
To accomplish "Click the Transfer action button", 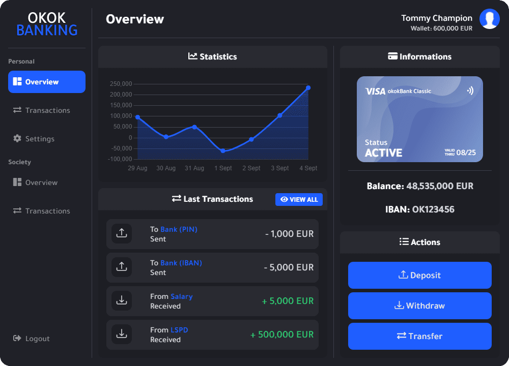I will (419, 336).
